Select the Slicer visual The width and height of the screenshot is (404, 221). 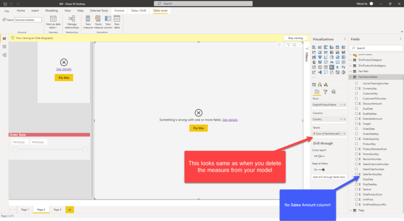click(x=320, y=67)
